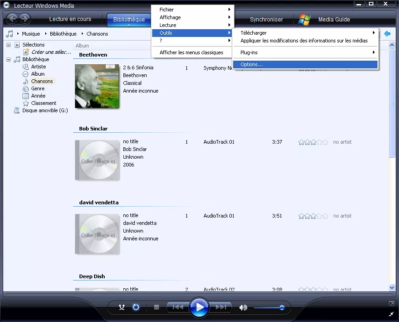Open the Bibliothèque tab
Screen dimensions: 399x322
tap(129, 19)
